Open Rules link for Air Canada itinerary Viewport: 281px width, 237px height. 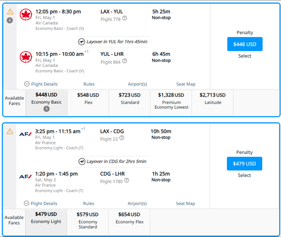(89, 84)
